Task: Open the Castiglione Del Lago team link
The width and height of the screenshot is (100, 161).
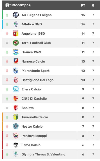Action: pos(37,80)
